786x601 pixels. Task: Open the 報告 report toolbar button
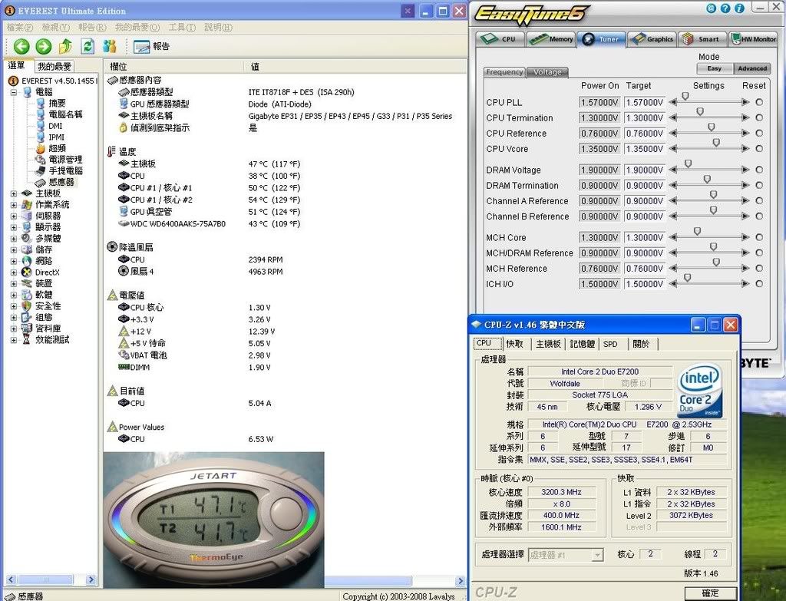pyautogui.click(x=152, y=47)
